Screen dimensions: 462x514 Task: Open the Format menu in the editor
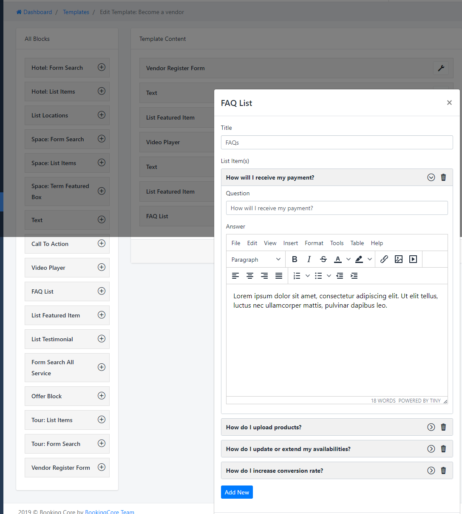pyautogui.click(x=314, y=243)
